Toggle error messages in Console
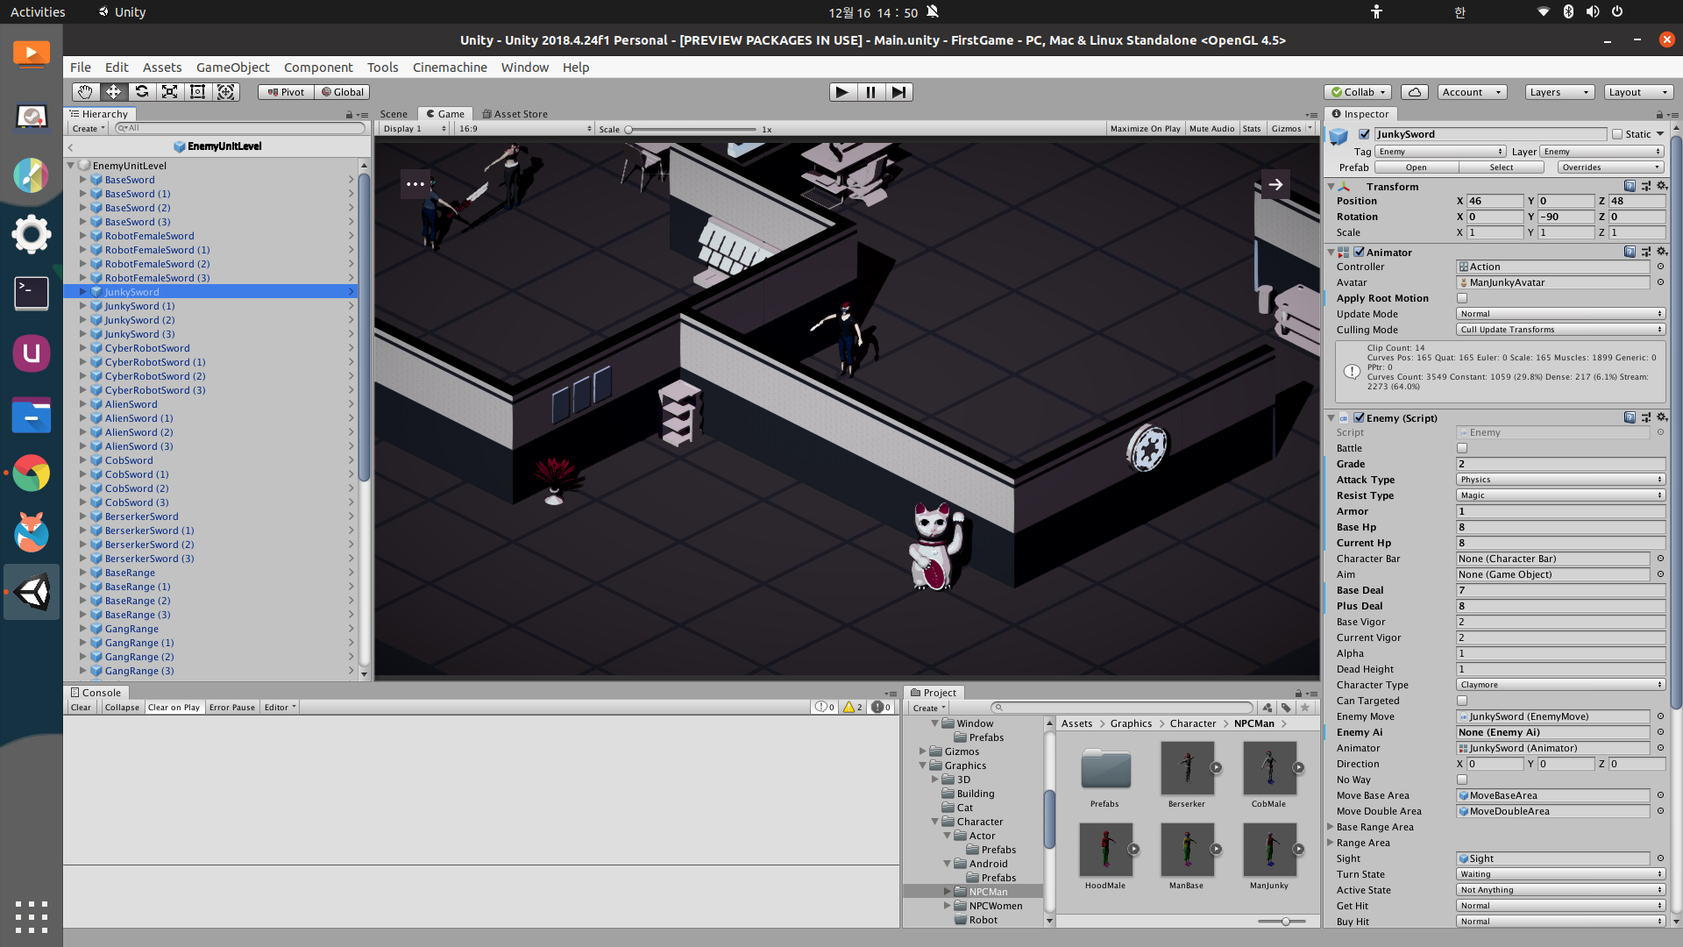1683x947 pixels. (x=881, y=707)
